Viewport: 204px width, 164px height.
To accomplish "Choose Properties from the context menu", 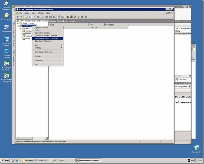I will (x=48, y=60).
